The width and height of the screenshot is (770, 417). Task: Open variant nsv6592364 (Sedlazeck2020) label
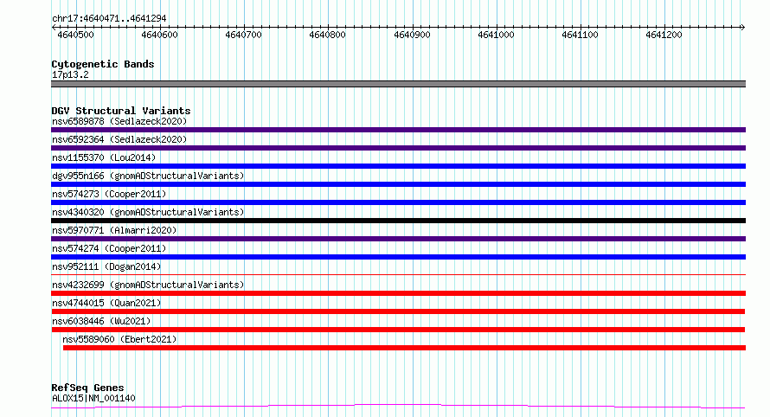(x=119, y=139)
